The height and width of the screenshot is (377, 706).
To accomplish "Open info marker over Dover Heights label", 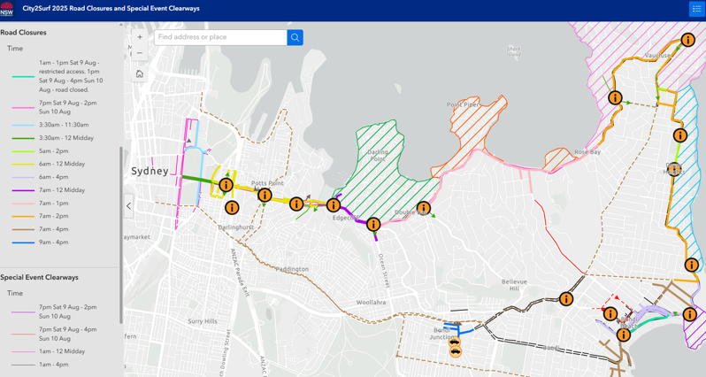I will tap(673, 169).
